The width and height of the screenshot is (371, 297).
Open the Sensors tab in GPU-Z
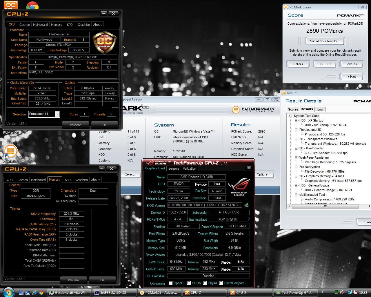[174, 169]
